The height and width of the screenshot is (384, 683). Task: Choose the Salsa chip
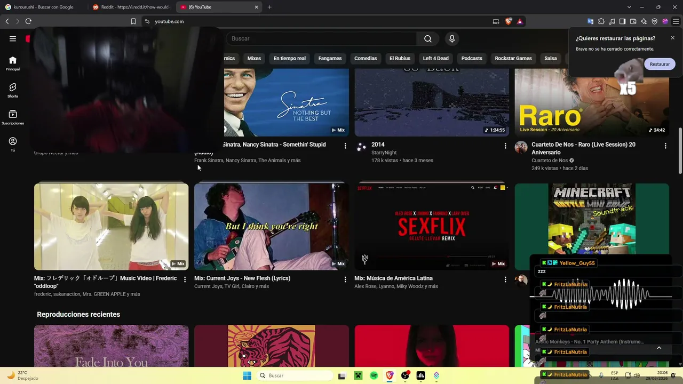[551, 58]
